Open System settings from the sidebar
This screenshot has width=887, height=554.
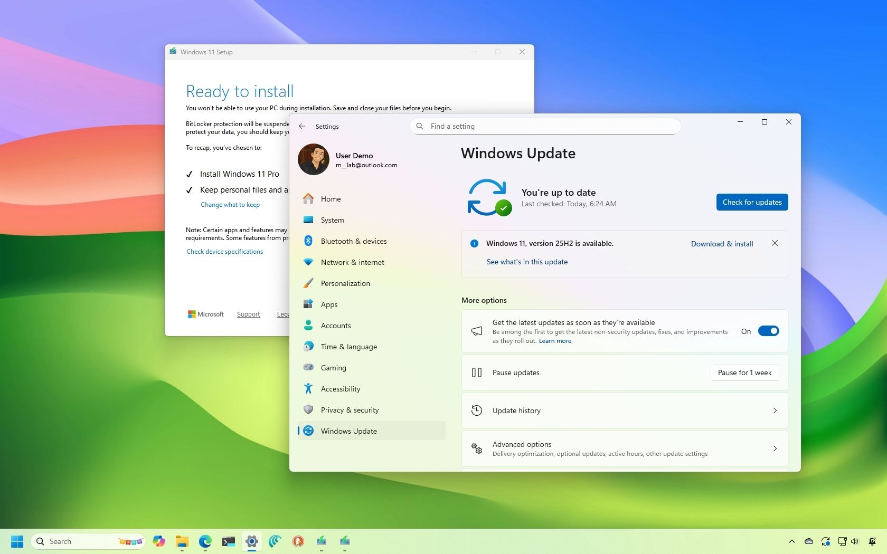(331, 220)
